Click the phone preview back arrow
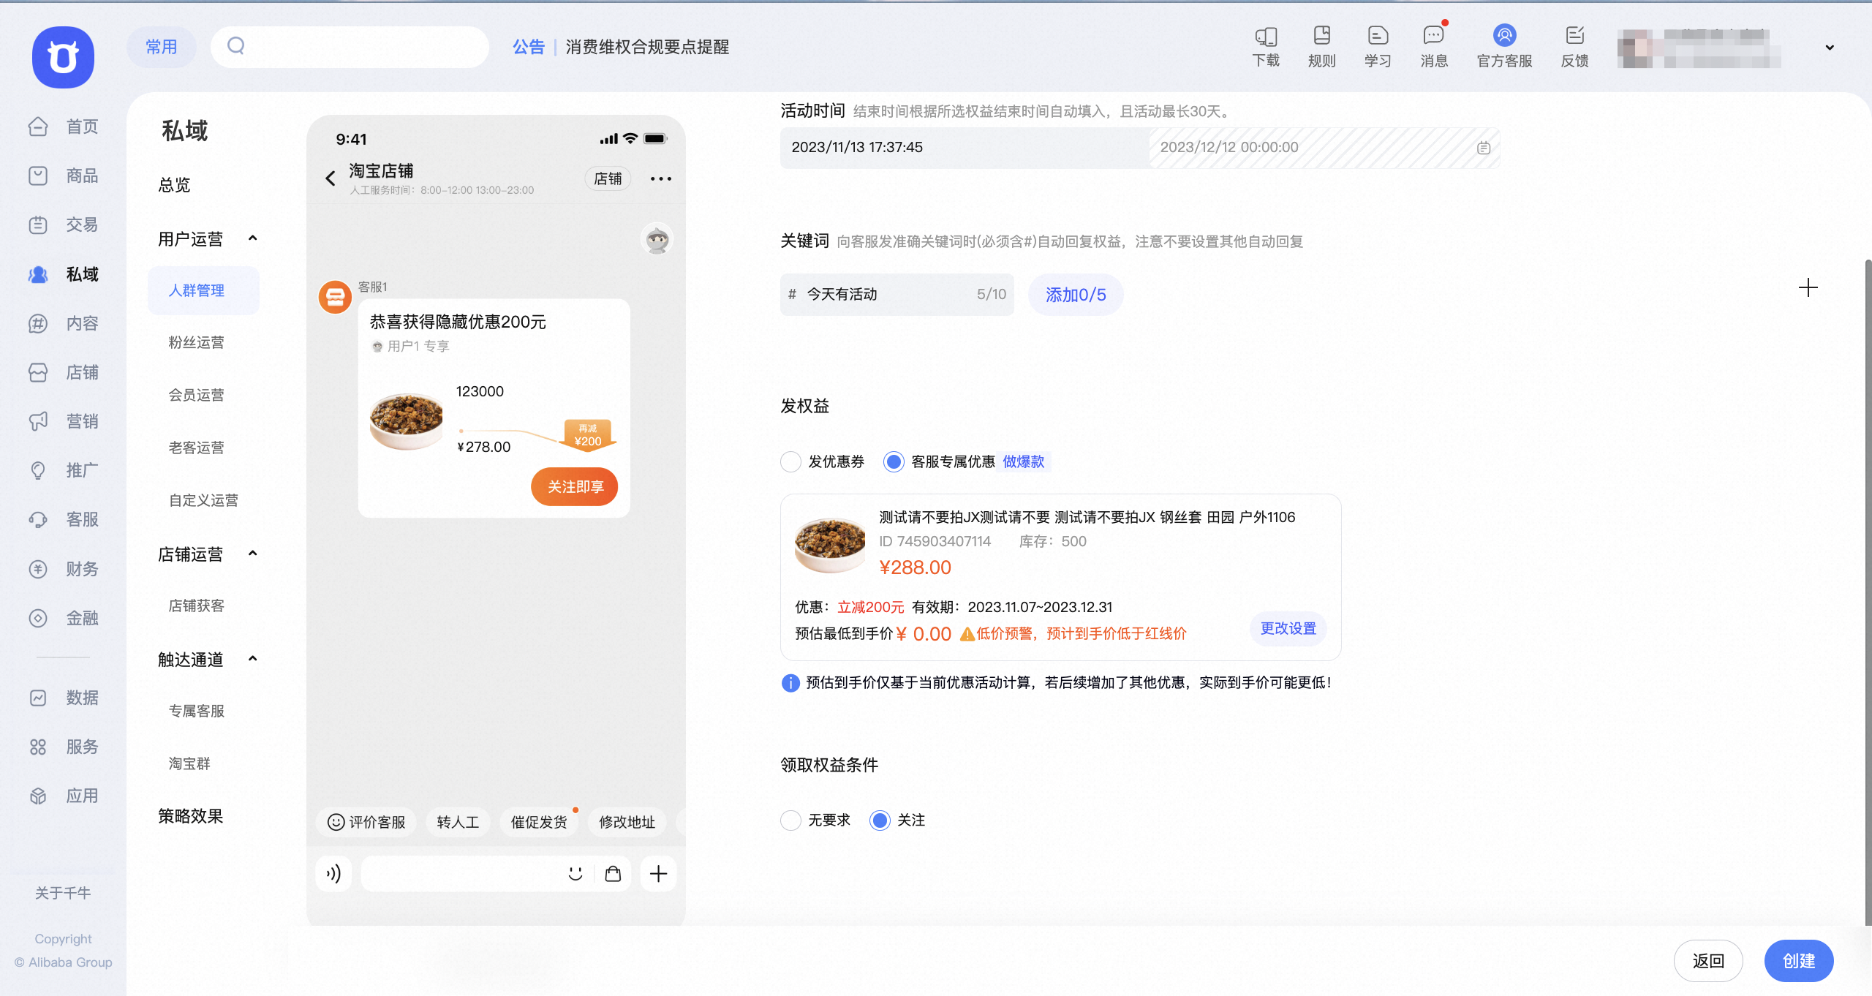 (x=331, y=178)
